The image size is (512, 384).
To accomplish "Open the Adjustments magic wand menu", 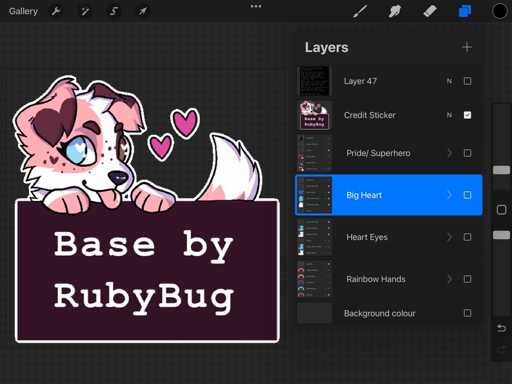I will 85,12.
